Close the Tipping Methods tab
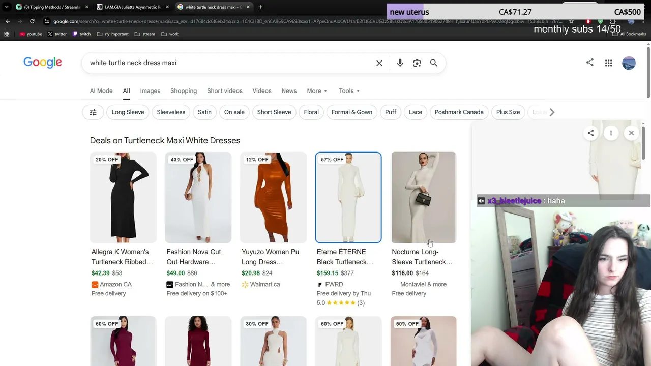Screen dimensions: 651x366 point(86,7)
